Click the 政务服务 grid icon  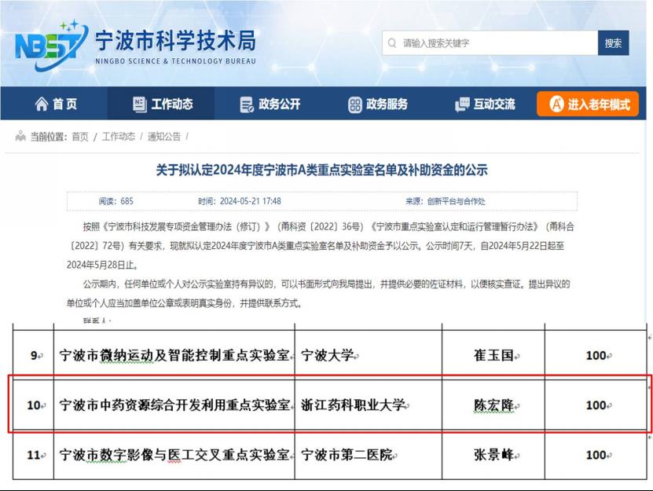pyautogui.click(x=354, y=104)
